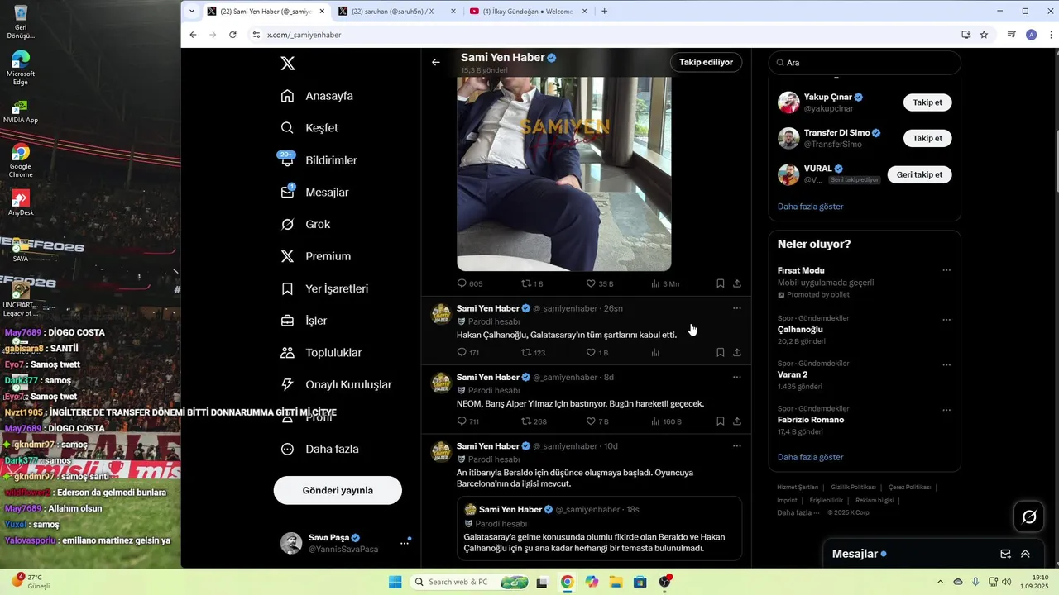Open the X logo home link
1059x595 pixels.
coord(287,64)
